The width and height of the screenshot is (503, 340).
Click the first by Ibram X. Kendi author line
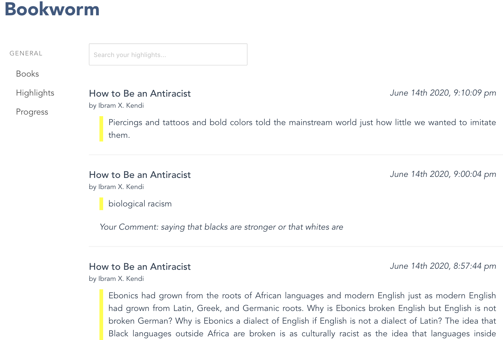(x=116, y=106)
